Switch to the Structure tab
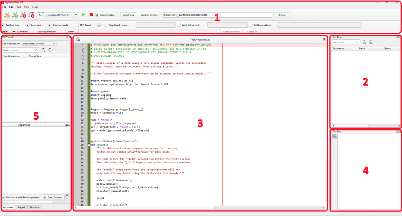 coord(34,208)
